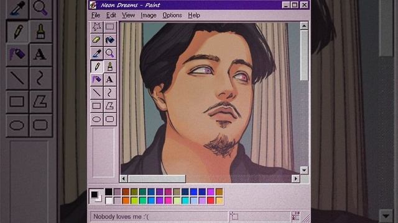The image size is (398, 223).
Task: Select the line tool in the enlarged background toolbox
Action: [x=17, y=78]
